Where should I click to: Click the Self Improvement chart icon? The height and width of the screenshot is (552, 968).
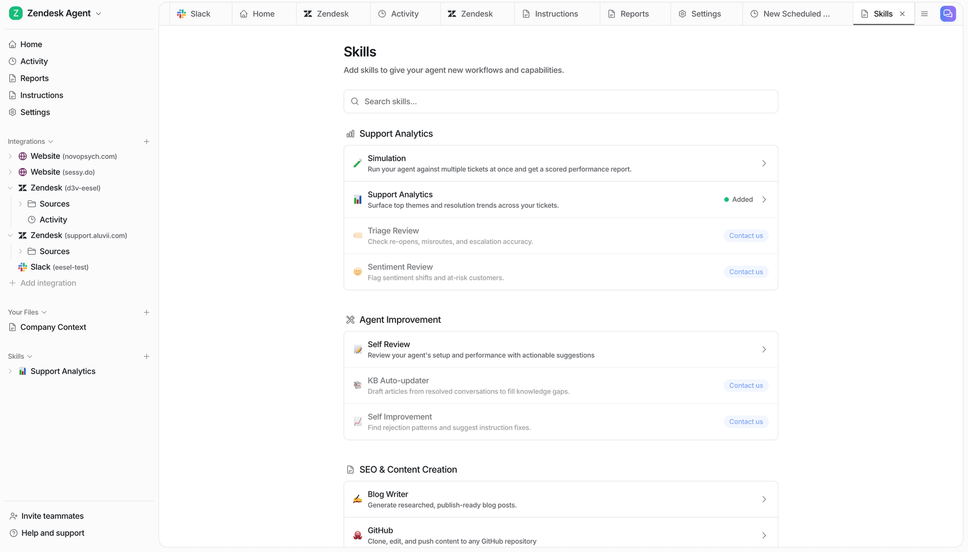[358, 422]
